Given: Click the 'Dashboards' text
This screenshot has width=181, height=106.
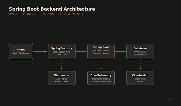Looking at the screenshot, I should click(140, 79).
